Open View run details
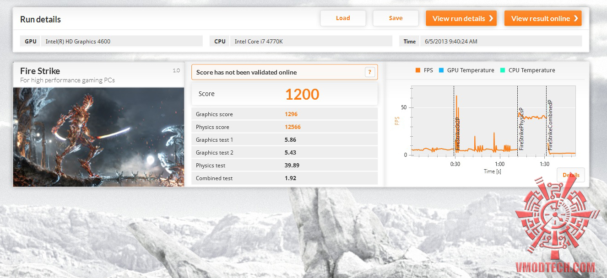 click(461, 18)
